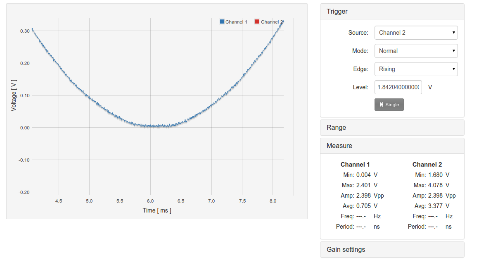The image size is (479, 270).
Task: Click the Channel 1 heading in Measure
Action: (x=355, y=165)
